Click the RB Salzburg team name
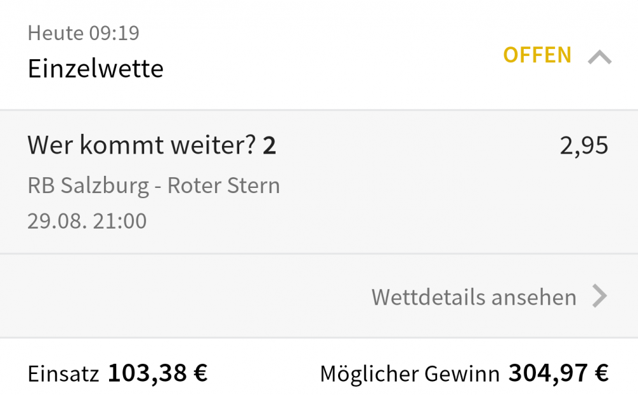The height and width of the screenshot is (395, 638). [x=88, y=186]
